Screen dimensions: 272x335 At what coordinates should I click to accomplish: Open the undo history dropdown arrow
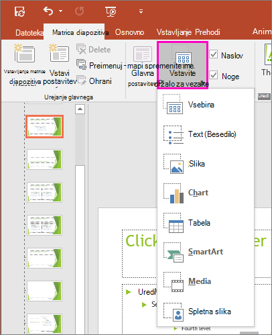(x=61, y=11)
